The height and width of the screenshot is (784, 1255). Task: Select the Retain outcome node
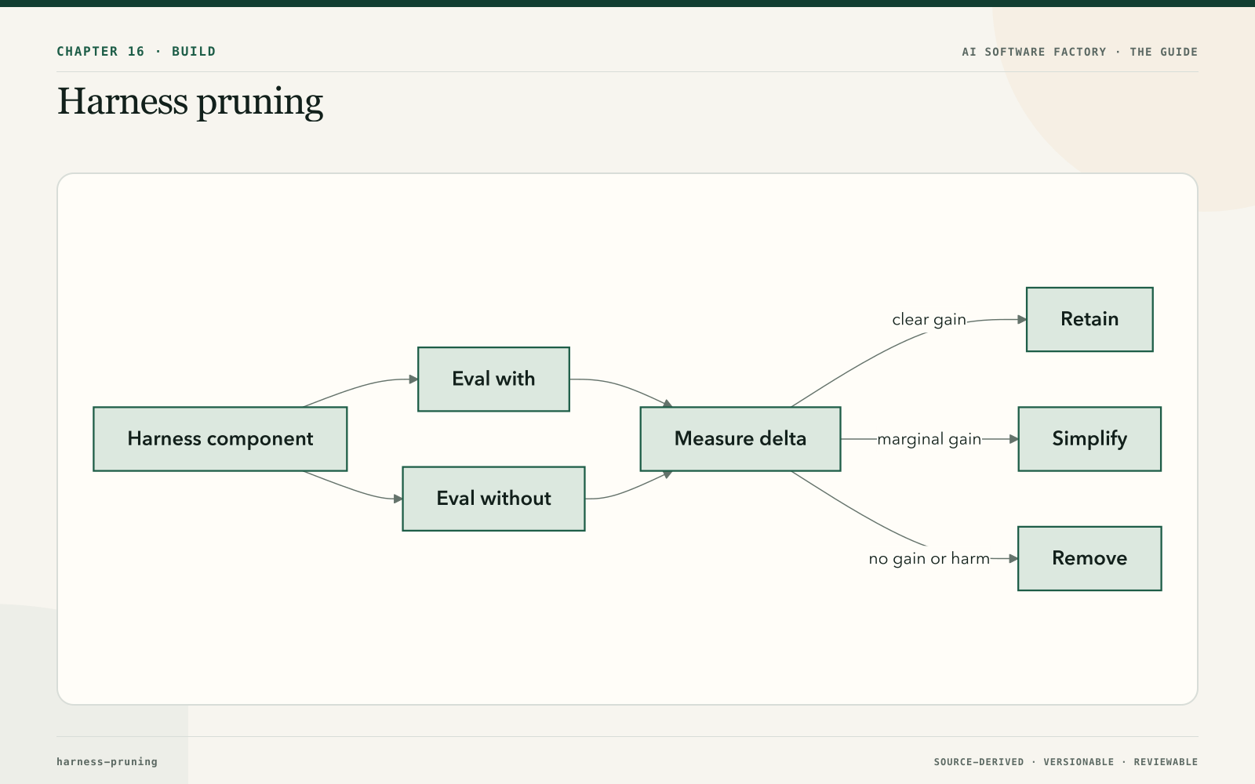coord(1089,319)
